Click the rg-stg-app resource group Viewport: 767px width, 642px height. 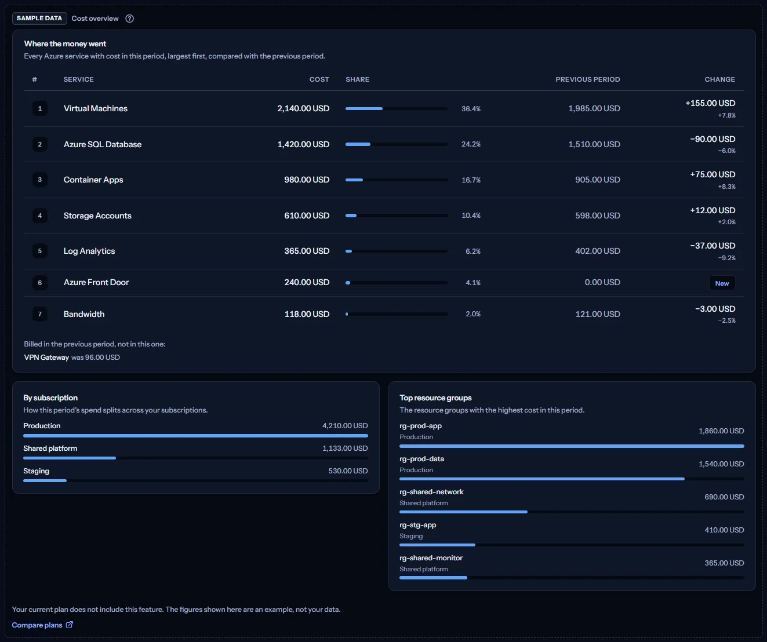click(417, 525)
